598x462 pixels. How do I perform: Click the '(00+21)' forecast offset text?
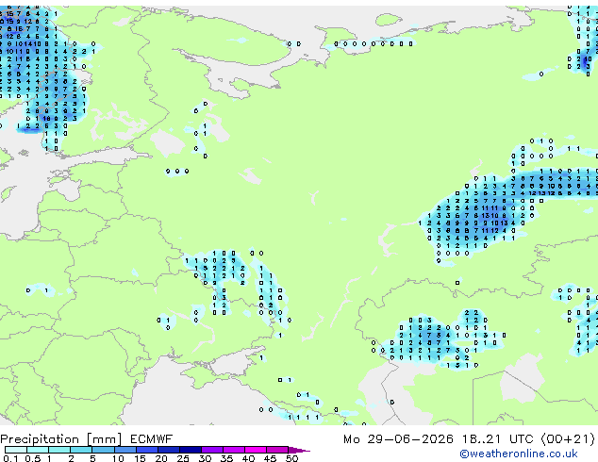(x=568, y=439)
